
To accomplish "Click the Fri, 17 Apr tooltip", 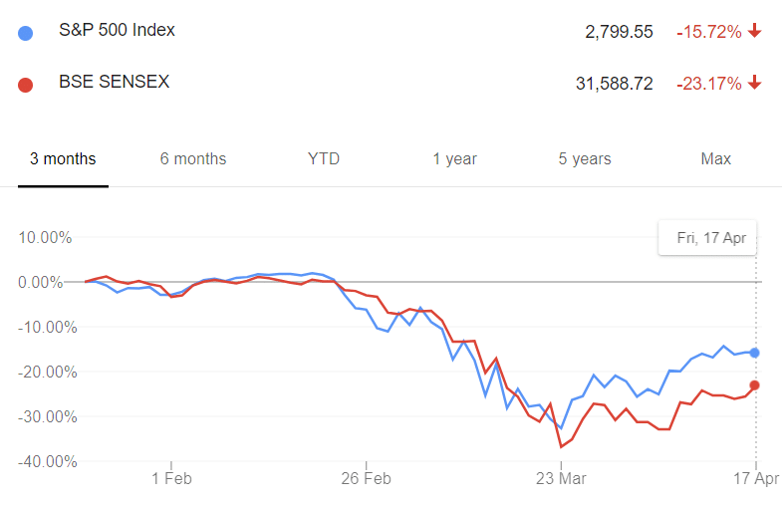I will [x=707, y=238].
